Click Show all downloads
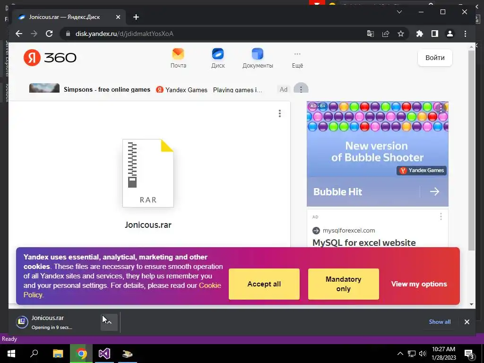This screenshot has height=363, width=484. pos(440,321)
